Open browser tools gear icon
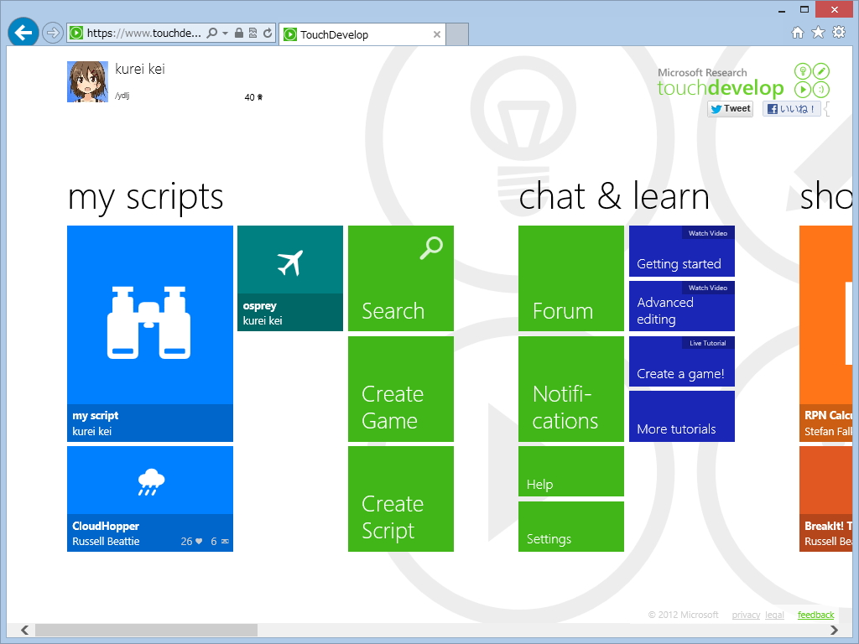859x644 pixels. [x=839, y=33]
